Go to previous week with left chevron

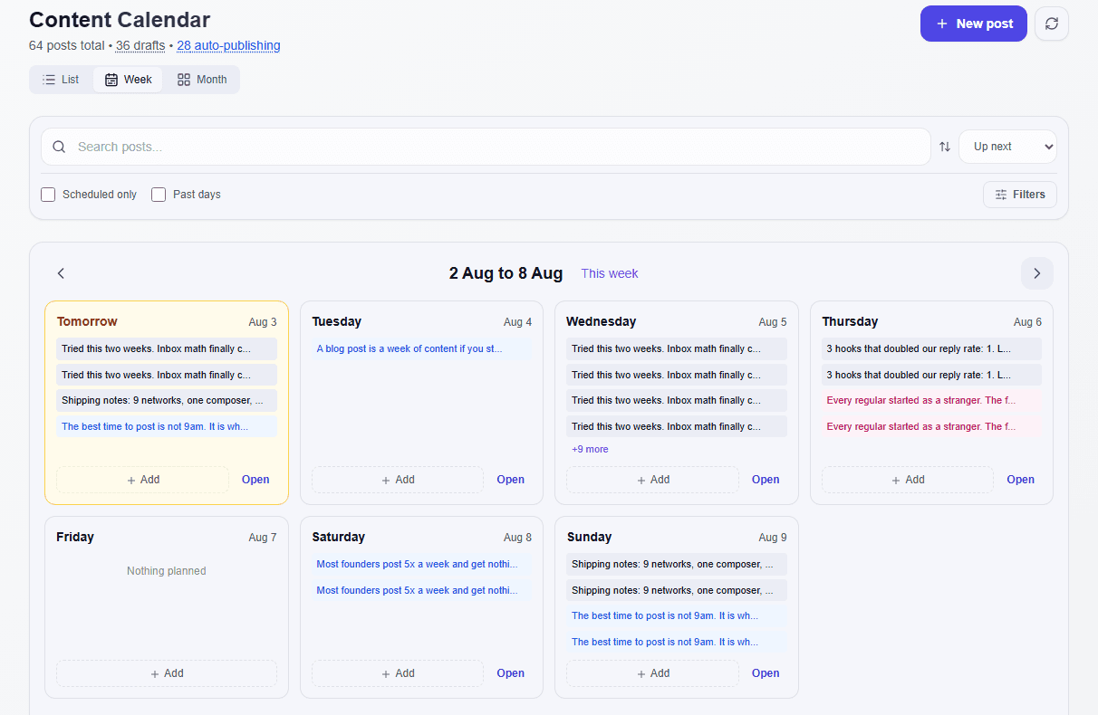(x=61, y=273)
